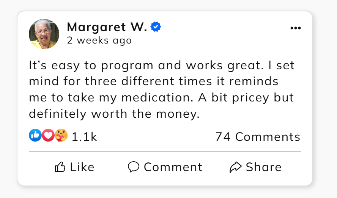Click the Margaret W. author name
337x198 pixels.
(x=107, y=27)
